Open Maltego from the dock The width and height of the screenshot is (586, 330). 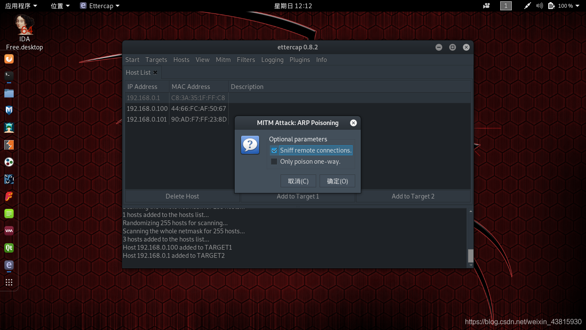9,162
